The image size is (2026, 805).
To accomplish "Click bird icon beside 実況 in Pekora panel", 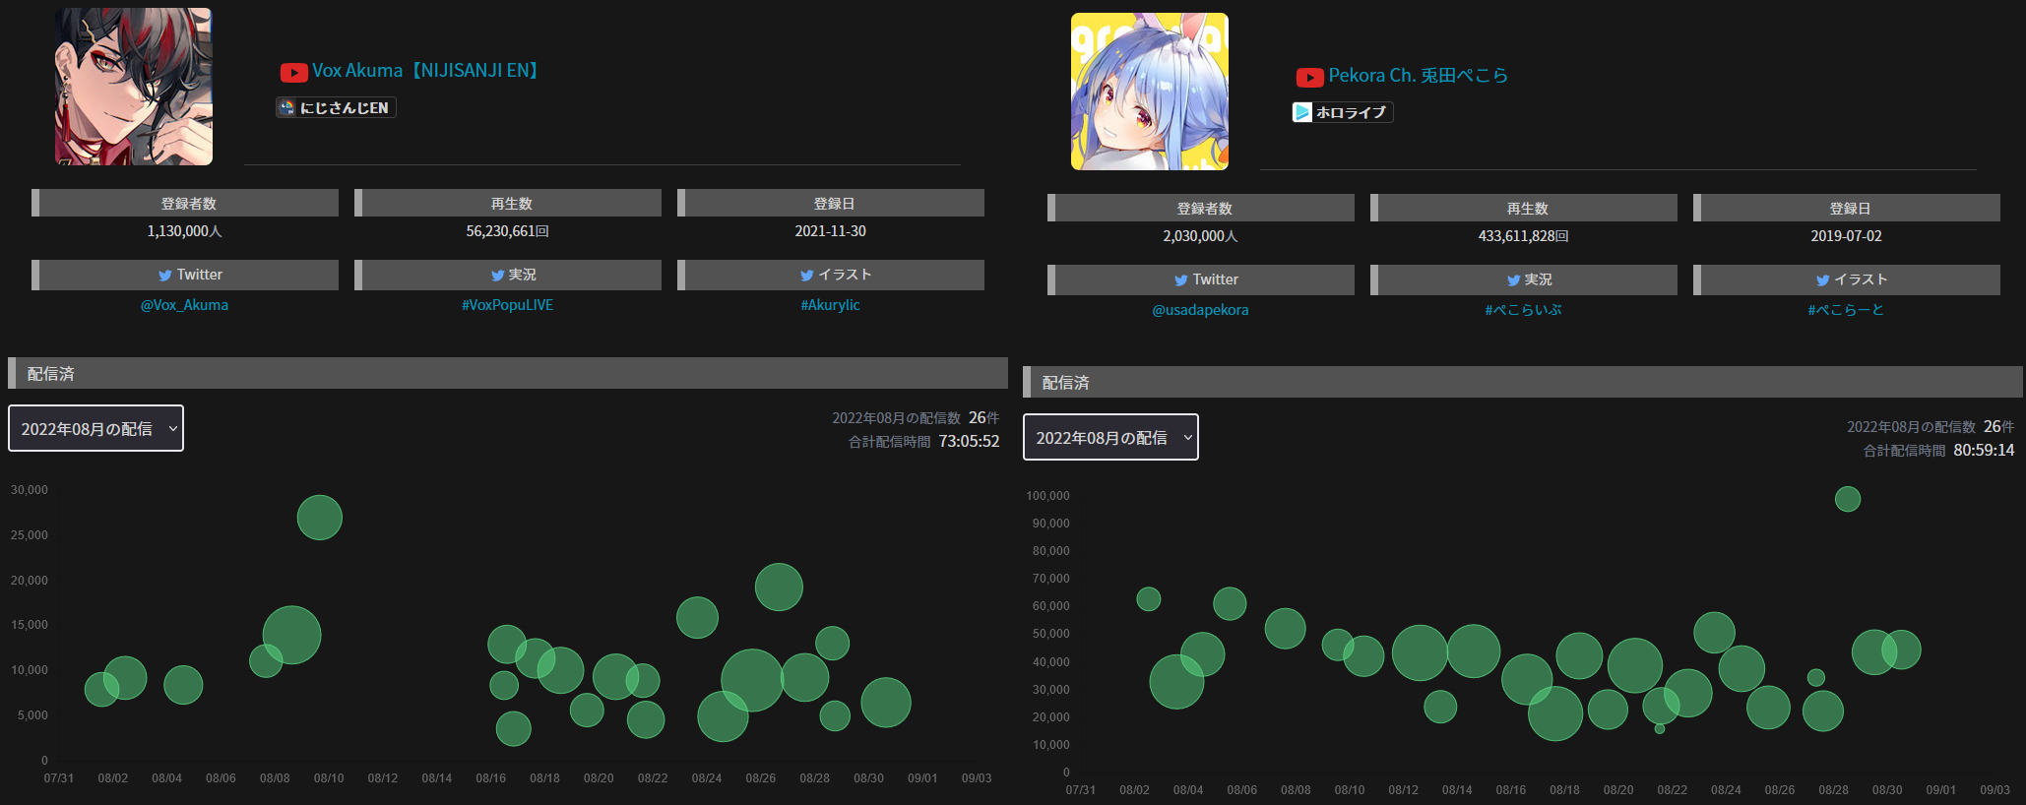I will [1514, 280].
